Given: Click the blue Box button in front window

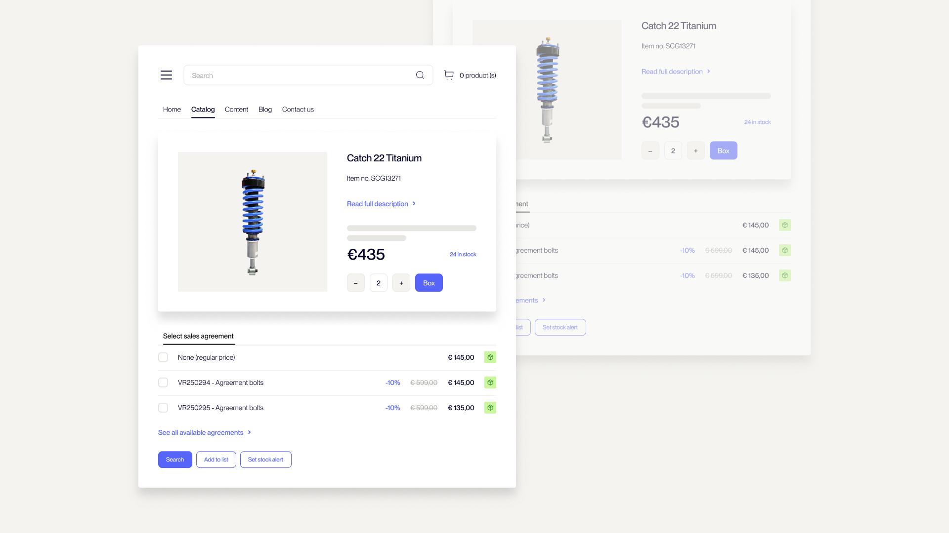Looking at the screenshot, I should (429, 283).
